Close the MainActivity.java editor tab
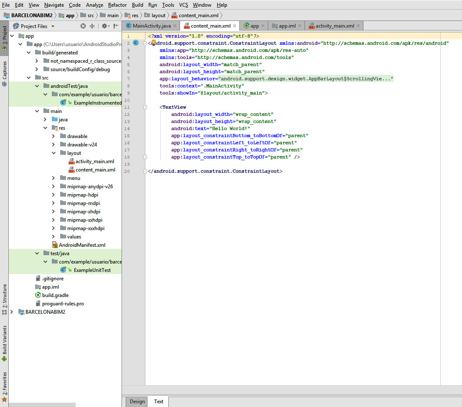Image resolution: width=462 pixels, height=407 pixels. pos(175,26)
